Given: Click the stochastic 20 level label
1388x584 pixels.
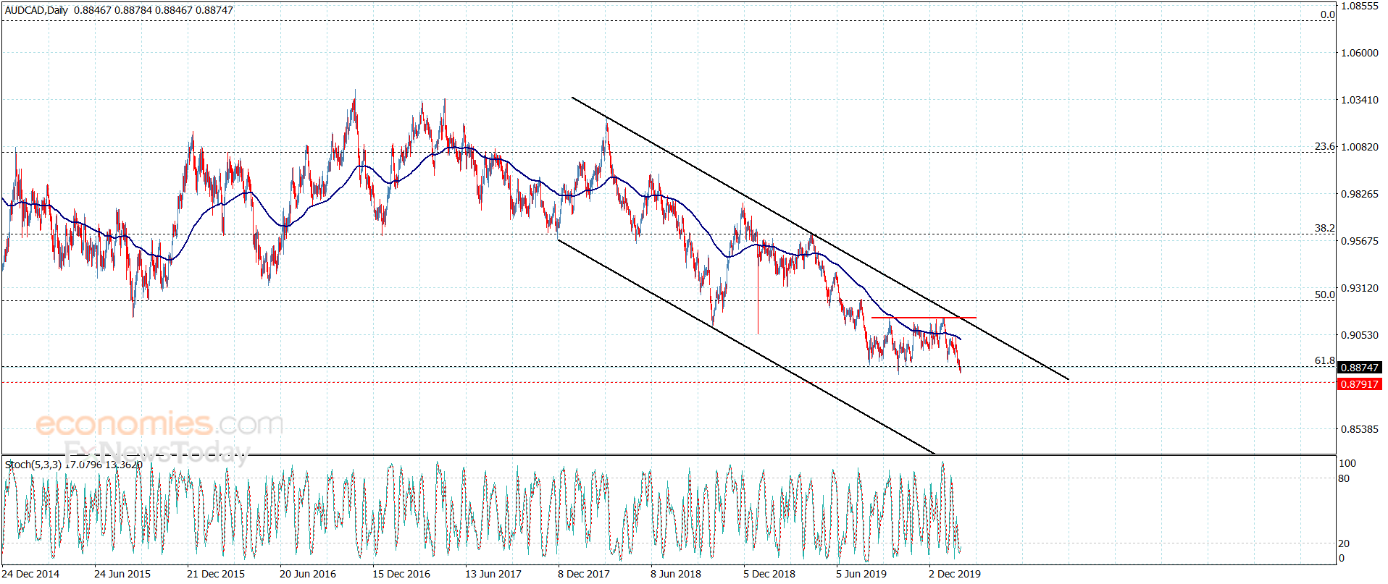Looking at the screenshot, I should (1345, 543).
